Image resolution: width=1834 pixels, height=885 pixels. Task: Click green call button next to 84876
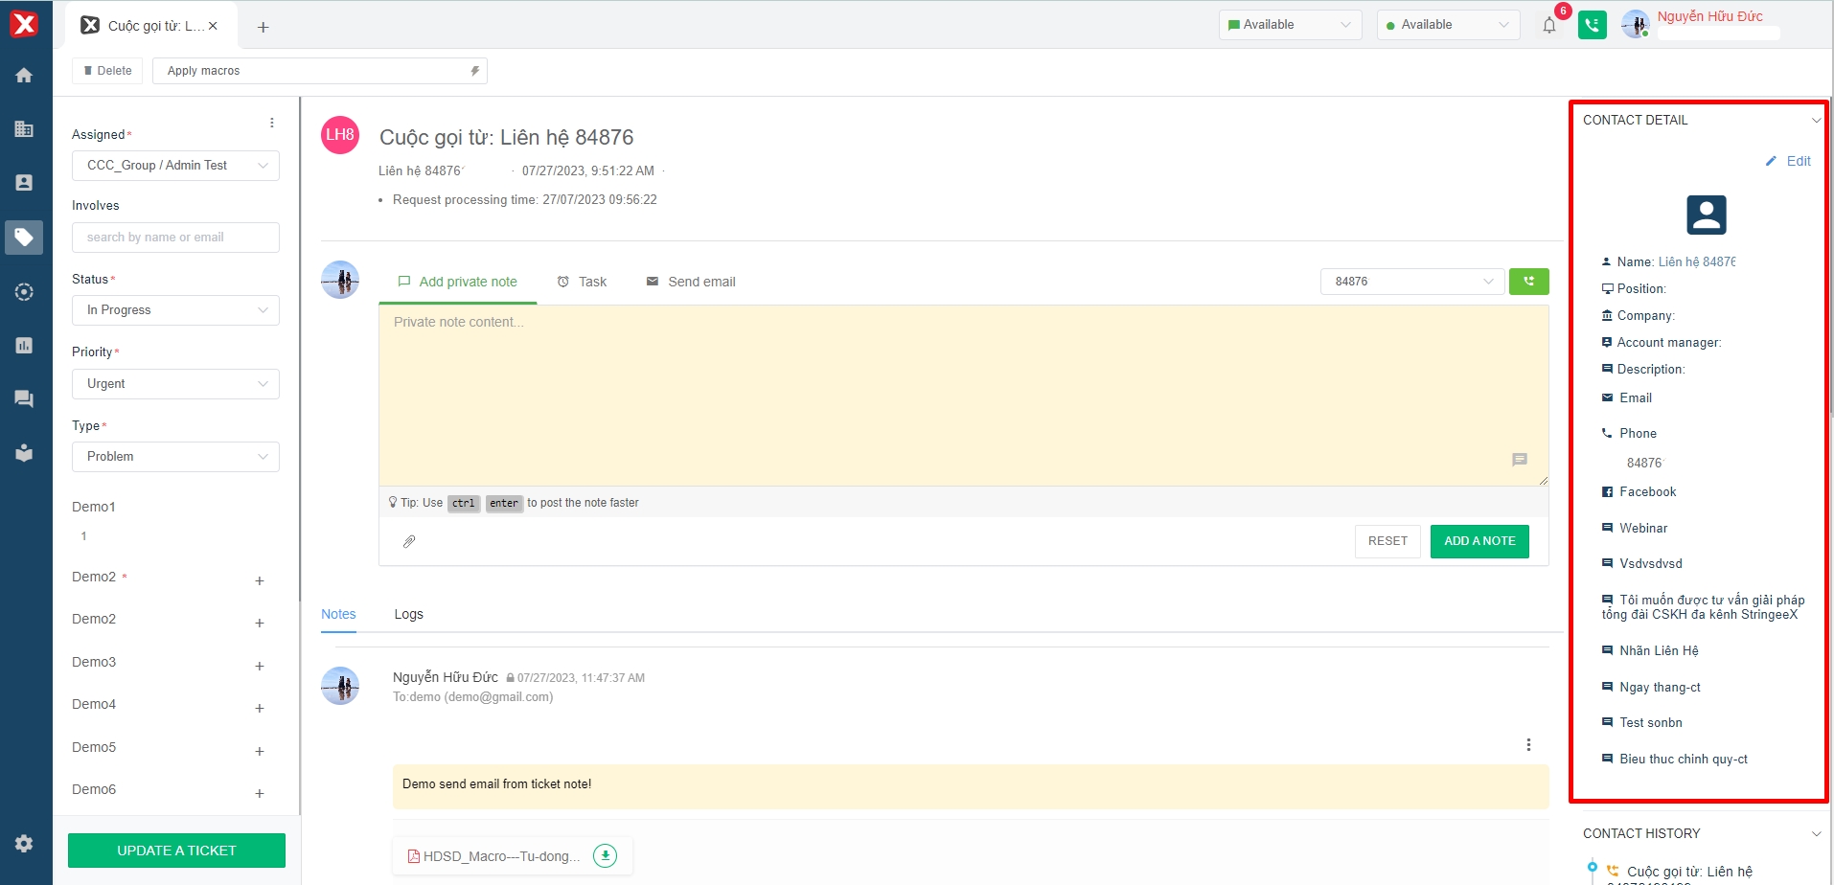pyautogui.click(x=1528, y=282)
